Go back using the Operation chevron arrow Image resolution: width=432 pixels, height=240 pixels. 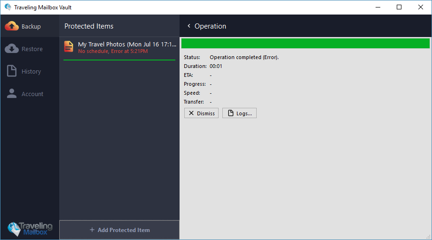(x=189, y=26)
